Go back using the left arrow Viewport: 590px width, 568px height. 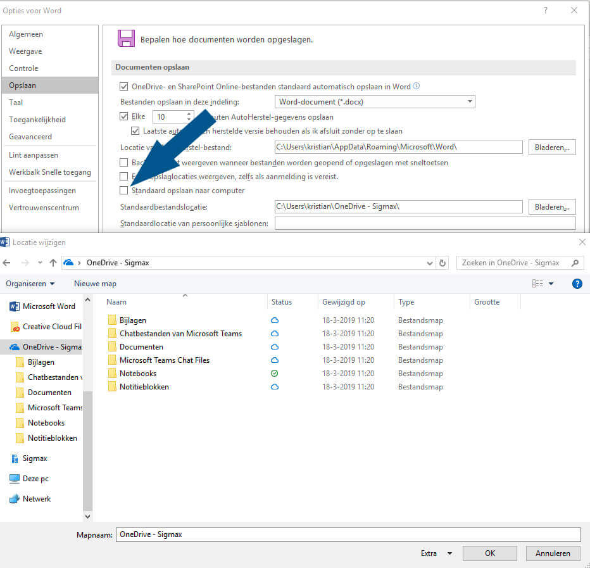7,263
